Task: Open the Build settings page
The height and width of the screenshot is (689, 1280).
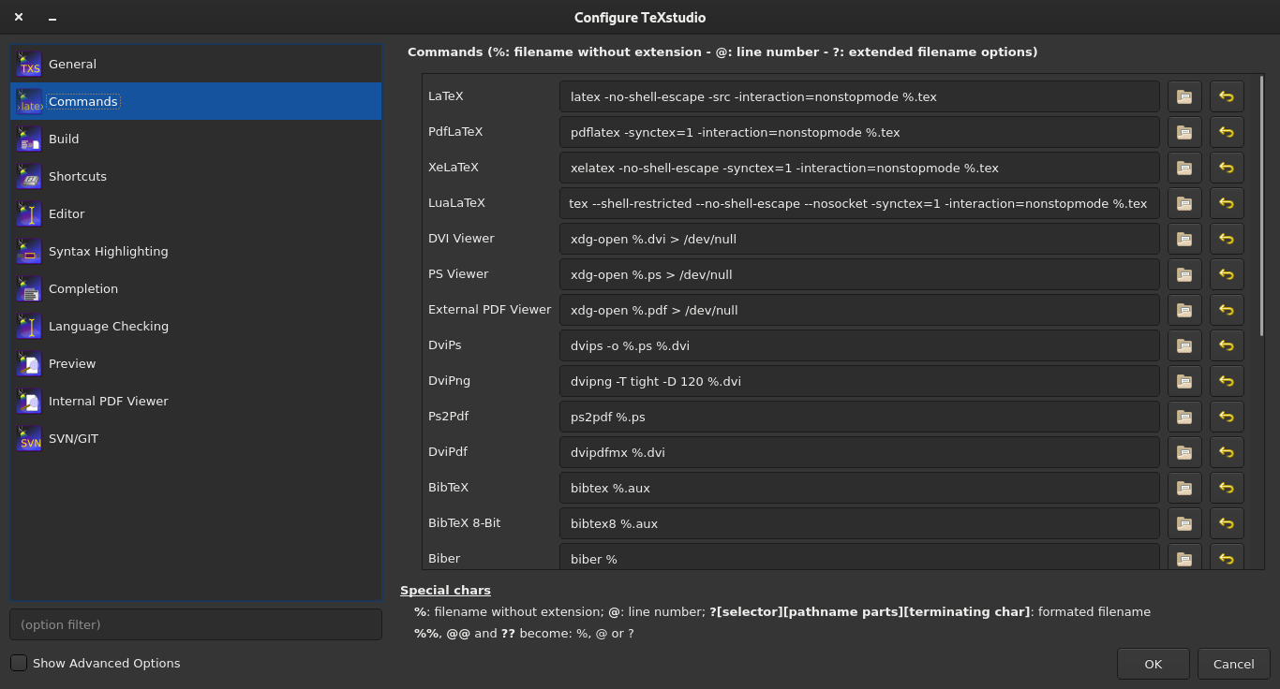Action: click(x=196, y=139)
